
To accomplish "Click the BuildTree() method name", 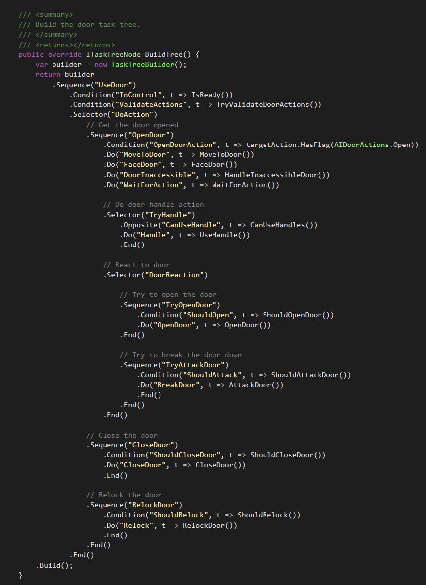I will [x=167, y=55].
